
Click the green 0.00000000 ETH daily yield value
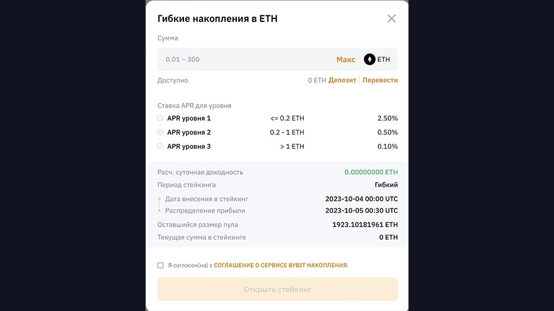[x=371, y=172]
